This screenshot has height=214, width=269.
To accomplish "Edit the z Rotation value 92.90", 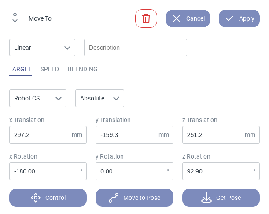I will [221, 171].
